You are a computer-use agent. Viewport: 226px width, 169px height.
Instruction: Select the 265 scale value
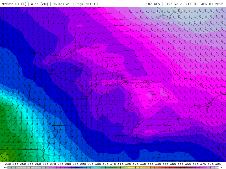click(45, 164)
